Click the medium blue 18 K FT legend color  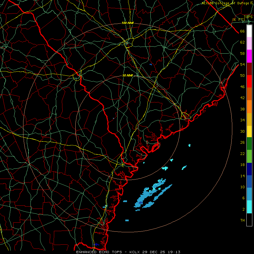(x=249, y=181)
